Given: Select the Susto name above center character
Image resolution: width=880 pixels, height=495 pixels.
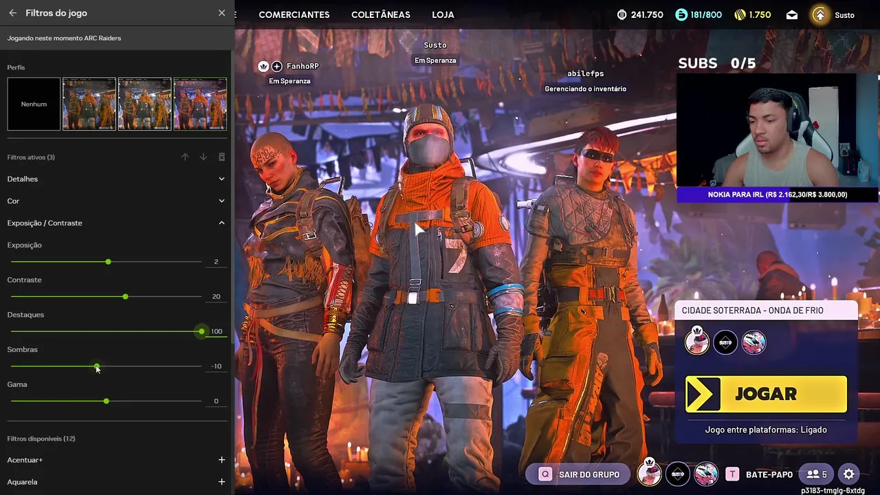Looking at the screenshot, I should point(435,45).
